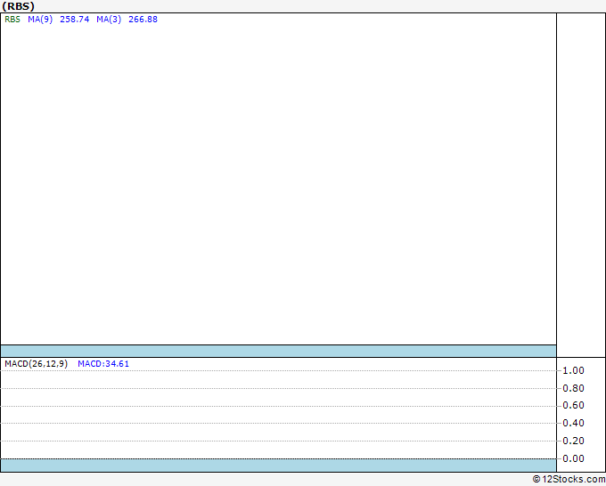
Task: Click the 258.74 moving average value
Action: (75, 20)
